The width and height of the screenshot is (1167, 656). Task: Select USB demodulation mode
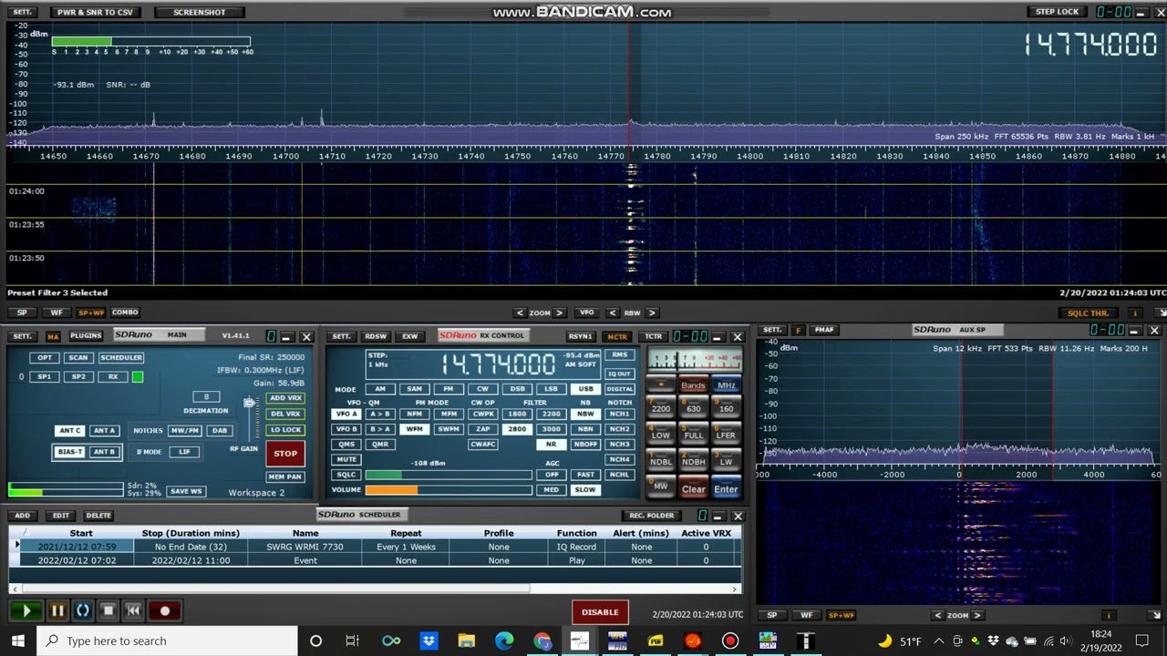(584, 389)
